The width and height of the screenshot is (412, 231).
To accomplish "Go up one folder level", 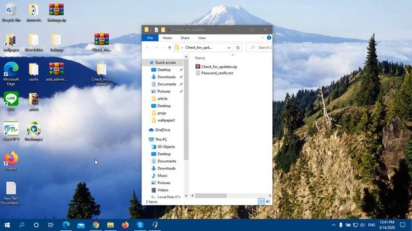I will pos(170,47).
